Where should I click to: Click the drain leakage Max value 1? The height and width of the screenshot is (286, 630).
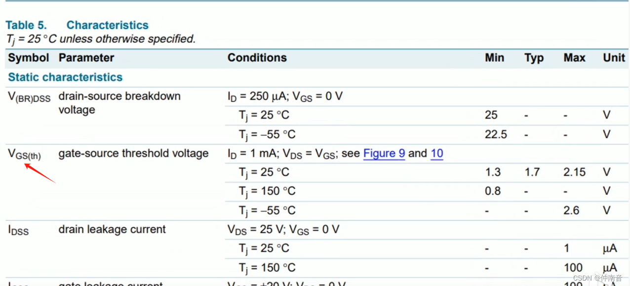click(567, 248)
